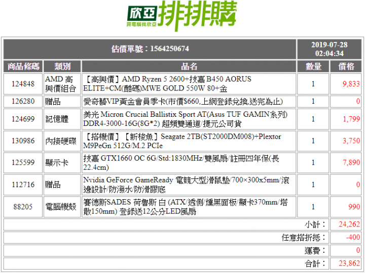Click quantity 1 for item 124848
This screenshot has width=365, height=273.
pyautogui.click(x=313, y=84)
